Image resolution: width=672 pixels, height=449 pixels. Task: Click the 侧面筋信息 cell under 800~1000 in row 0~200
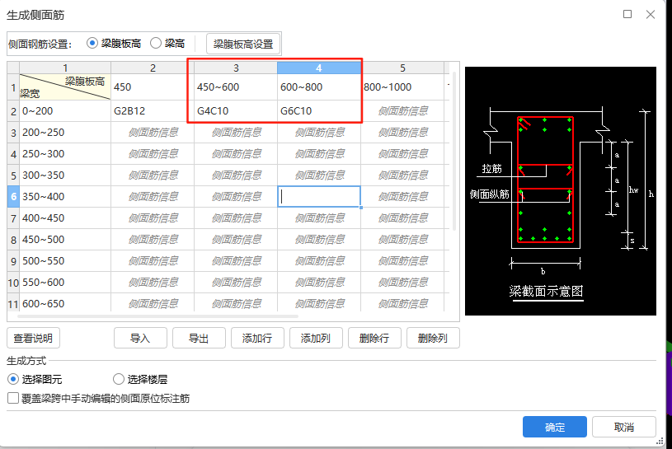[x=402, y=111]
